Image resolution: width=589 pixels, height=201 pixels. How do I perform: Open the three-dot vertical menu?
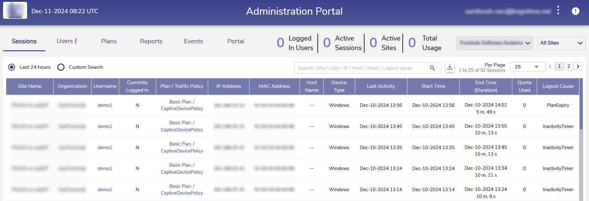[558, 11]
